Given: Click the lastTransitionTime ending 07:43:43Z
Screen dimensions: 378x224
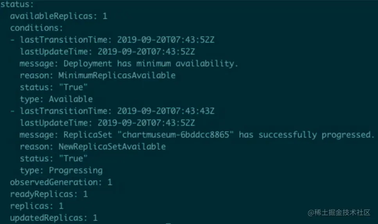Looking at the screenshot, I should tap(166, 111).
